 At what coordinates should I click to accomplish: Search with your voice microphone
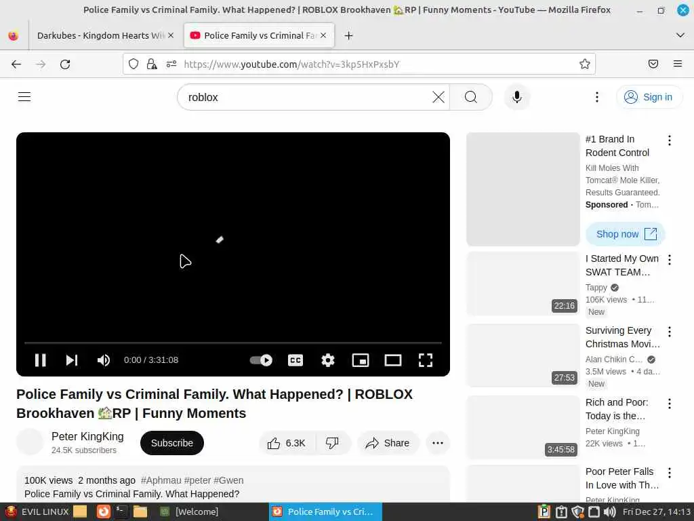click(516, 97)
